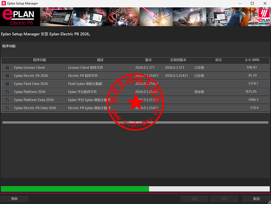Sort by the 程序功能 column header

[39, 60]
